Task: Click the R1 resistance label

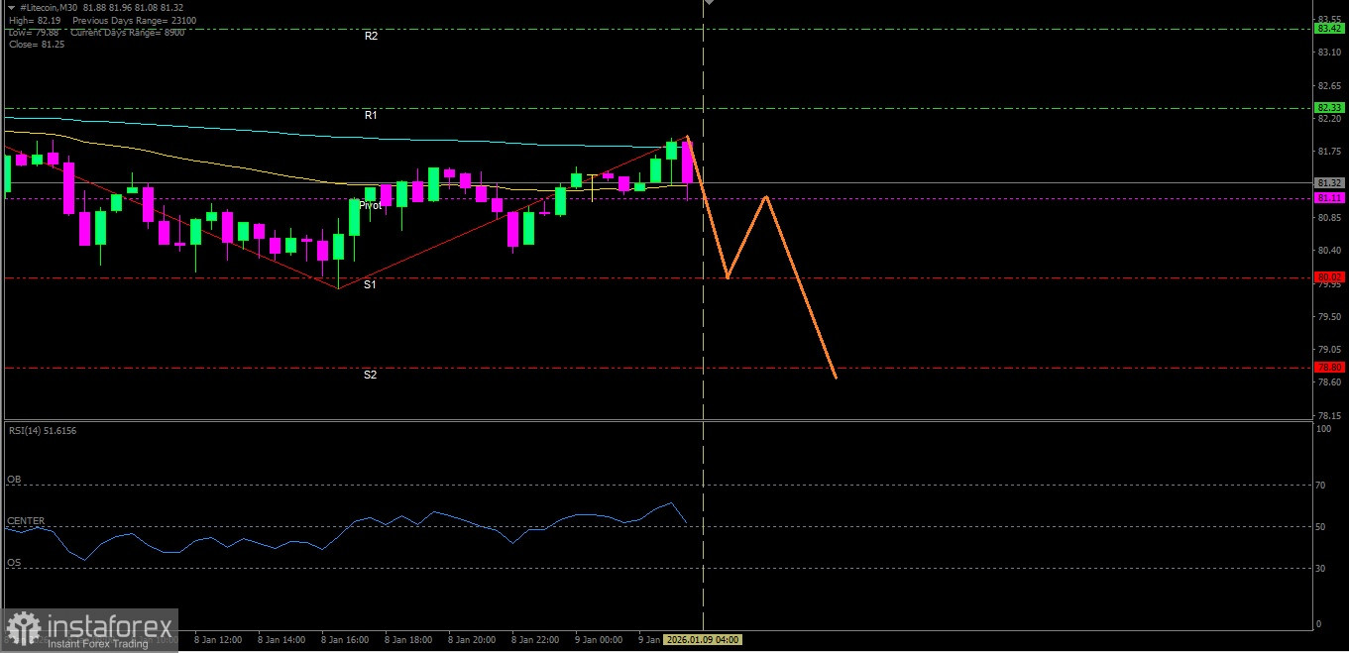Action: click(x=371, y=116)
